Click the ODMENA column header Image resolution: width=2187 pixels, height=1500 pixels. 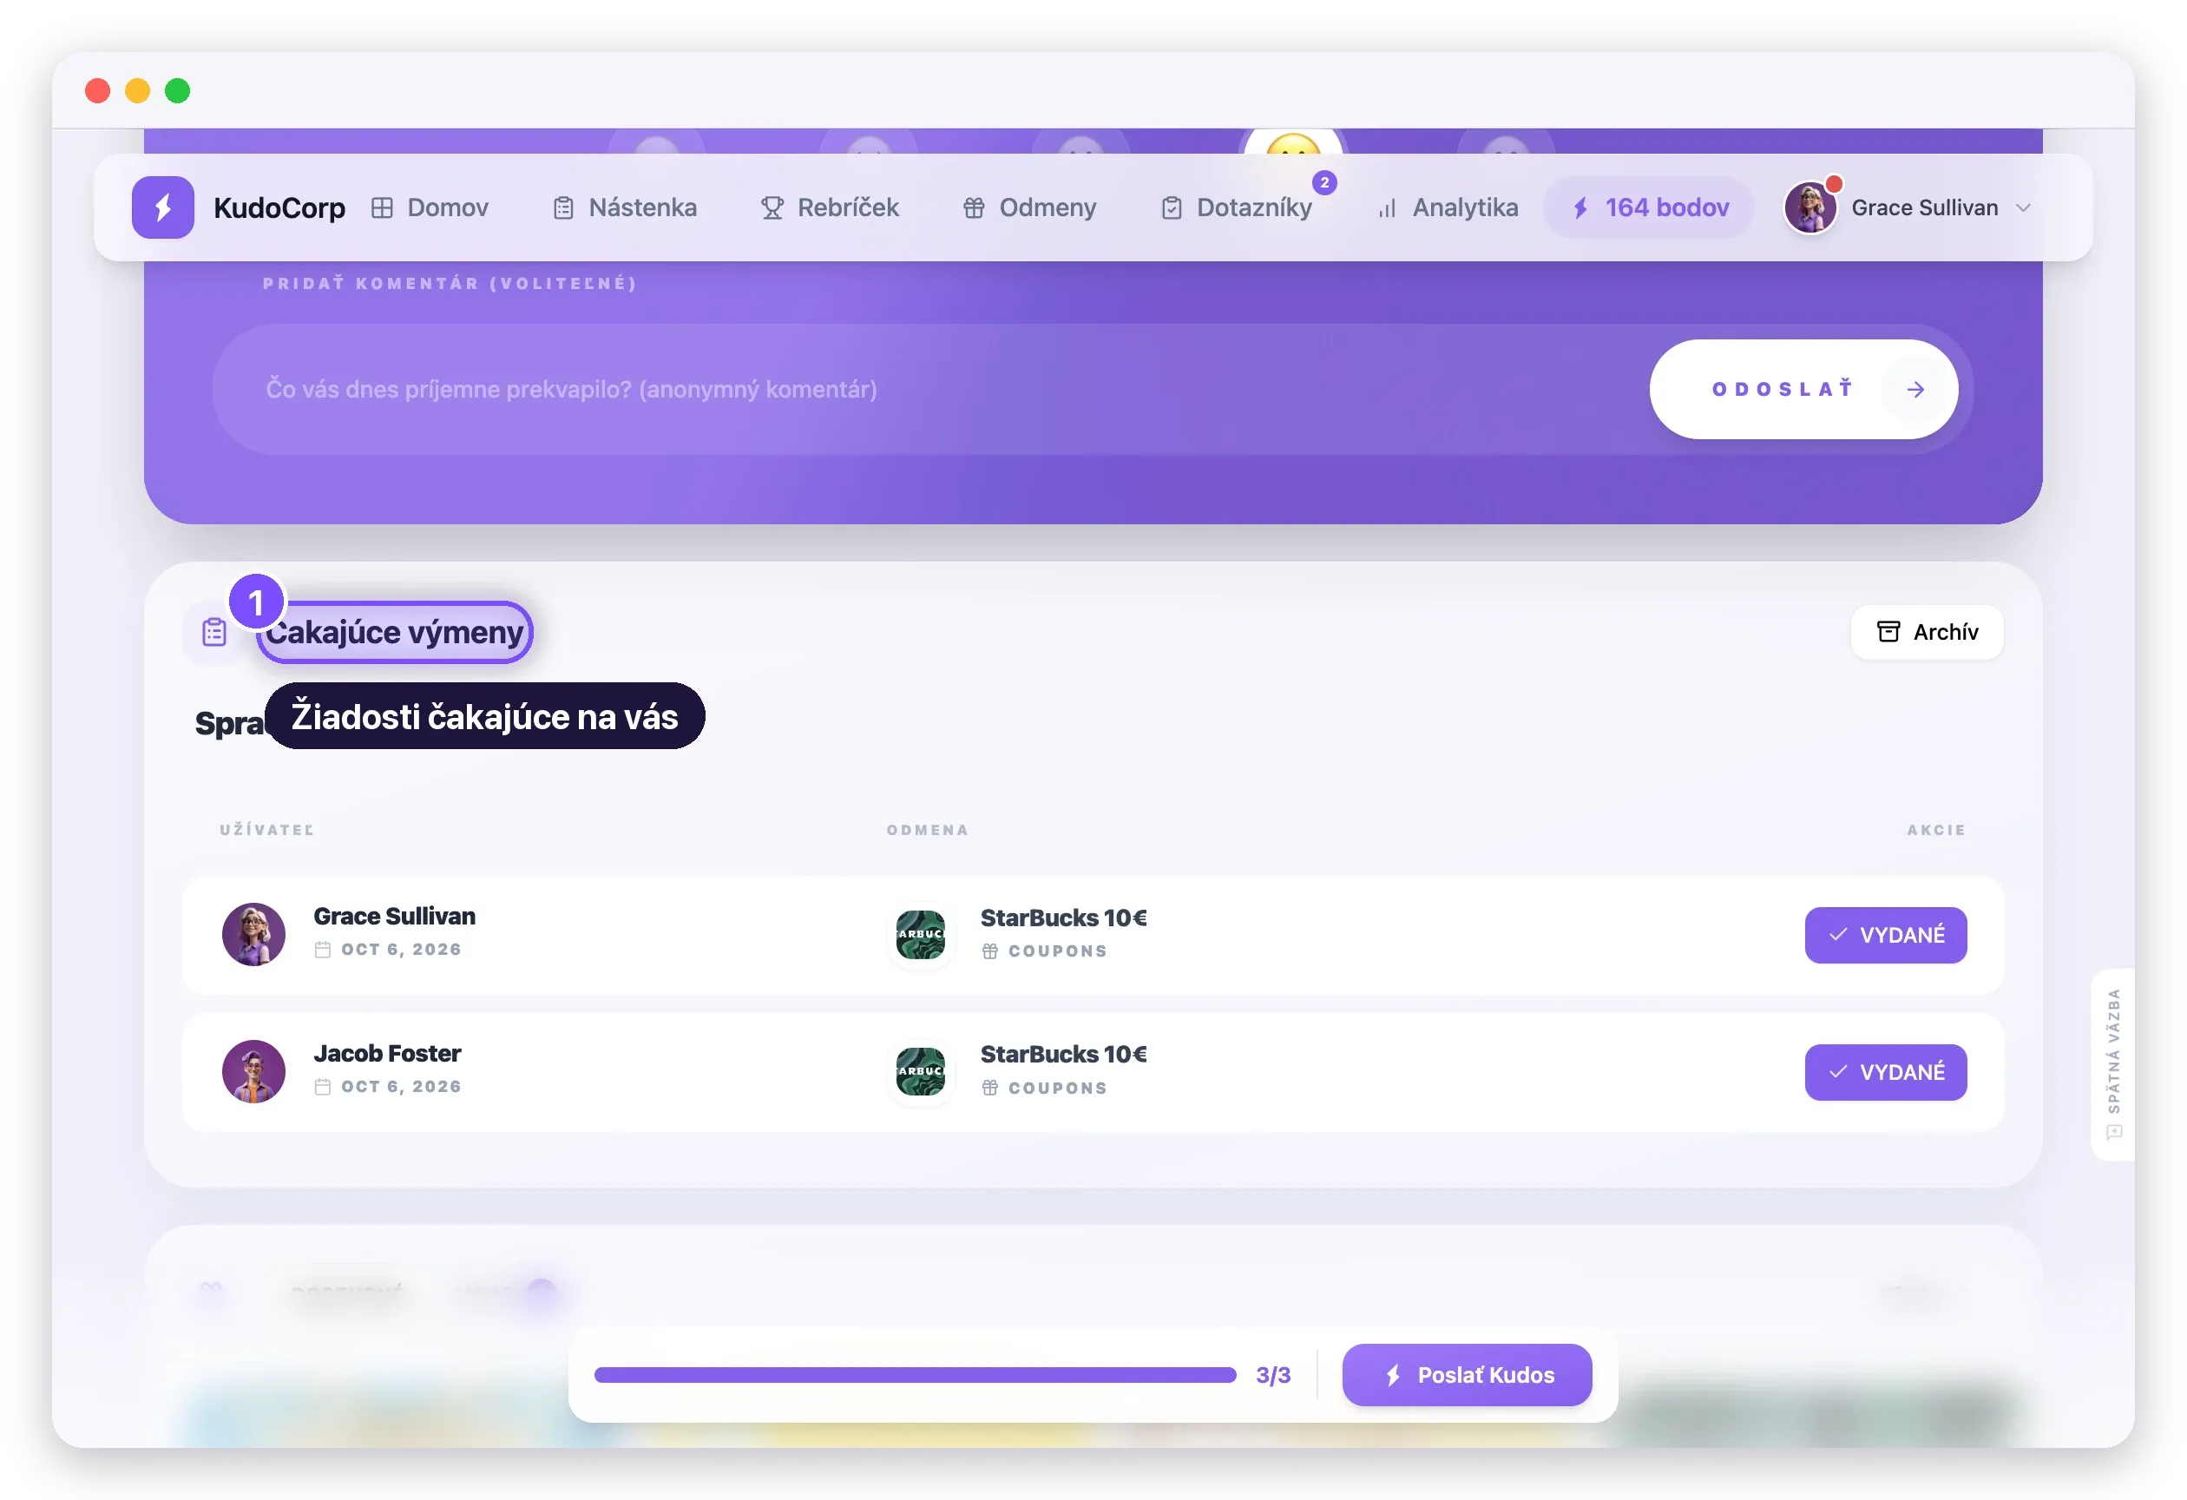[927, 830]
